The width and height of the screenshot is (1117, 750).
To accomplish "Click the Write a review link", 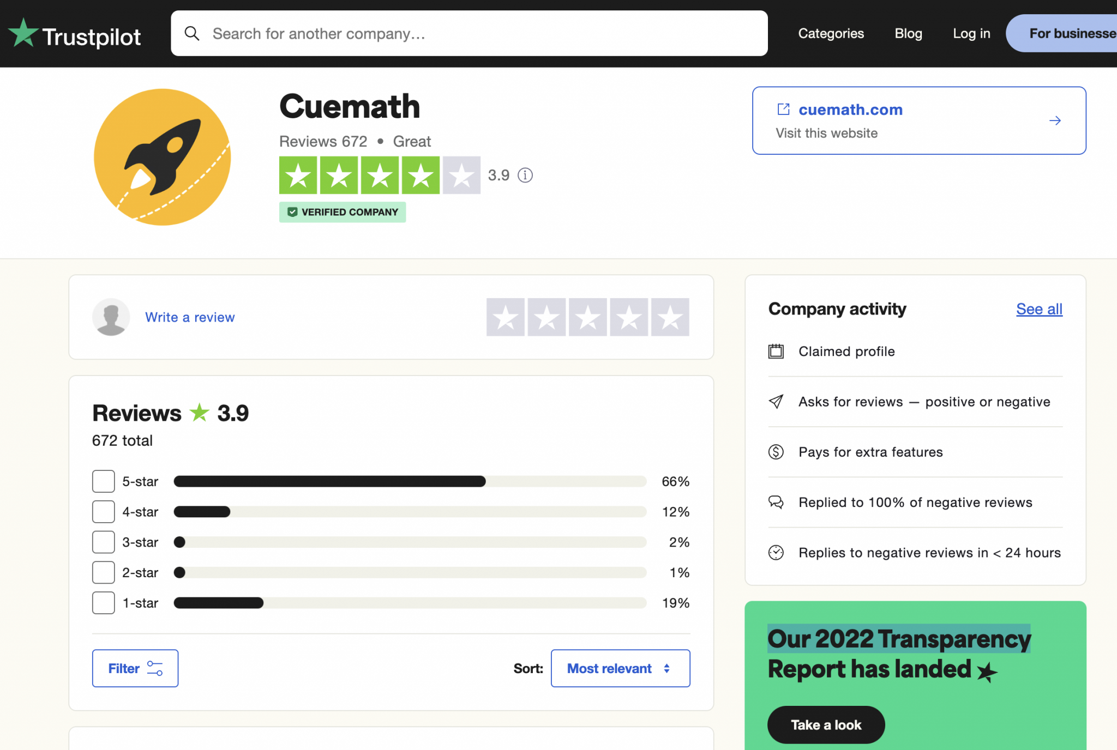I will click(x=190, y=317).
